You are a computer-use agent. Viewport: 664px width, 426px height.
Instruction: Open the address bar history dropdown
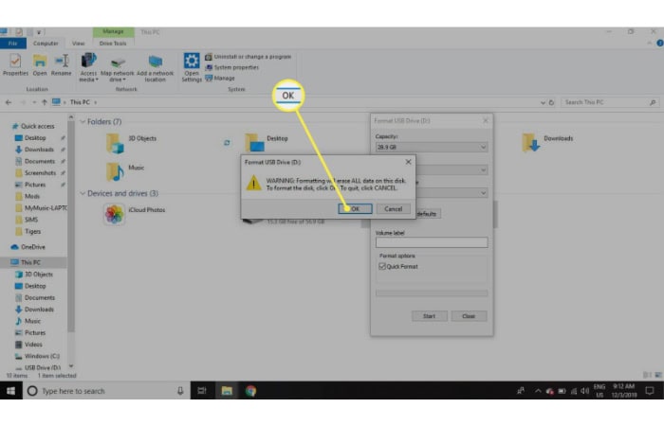pos(543,102)
